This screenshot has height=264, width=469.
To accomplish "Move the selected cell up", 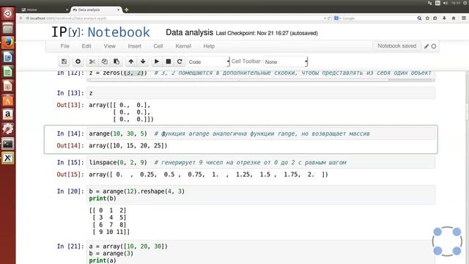I will (131, 62).
